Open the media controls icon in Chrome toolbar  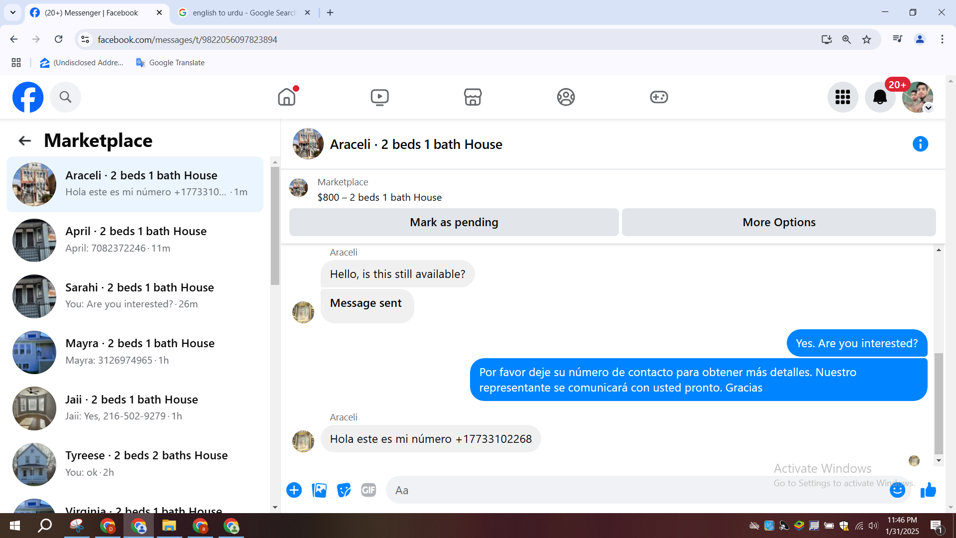pyautogui.click(x=898, y=39)
